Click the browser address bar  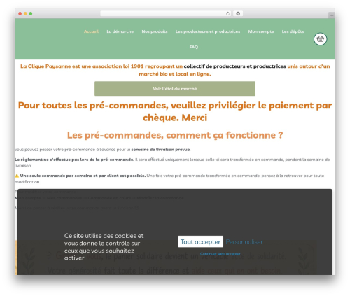(x=166, y=13)
